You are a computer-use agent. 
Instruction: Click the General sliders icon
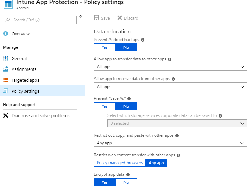point(5,58)
